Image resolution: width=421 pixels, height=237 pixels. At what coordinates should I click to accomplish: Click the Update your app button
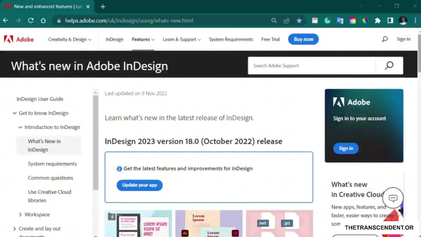pos(139,185)
